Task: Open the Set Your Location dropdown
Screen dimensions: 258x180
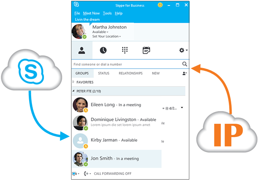Action: pyautogui.click(x=107, y=36)
